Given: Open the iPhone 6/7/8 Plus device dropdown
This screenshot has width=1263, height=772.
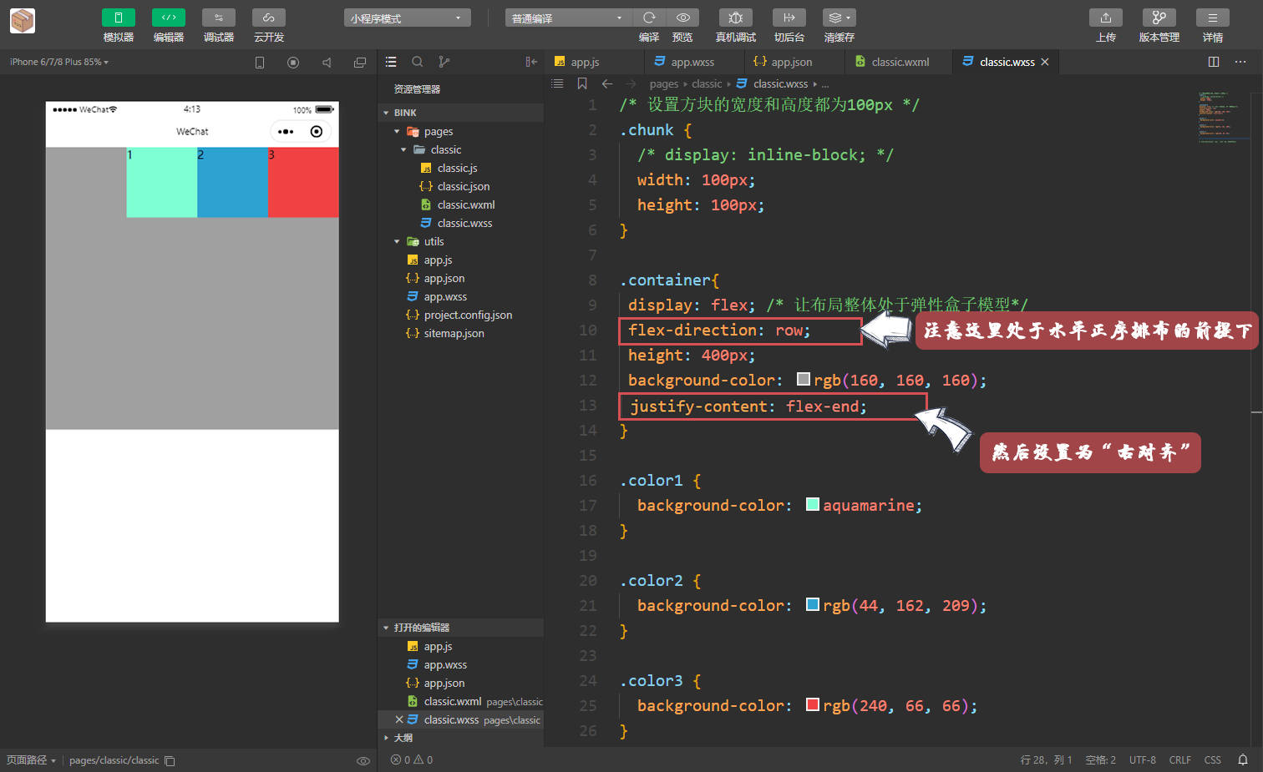Looking at the screenshot, I should tap(59, 62).
